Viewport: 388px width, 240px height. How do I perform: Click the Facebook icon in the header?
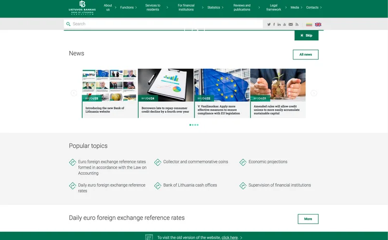pyautogui.click(x=274, y=24)
